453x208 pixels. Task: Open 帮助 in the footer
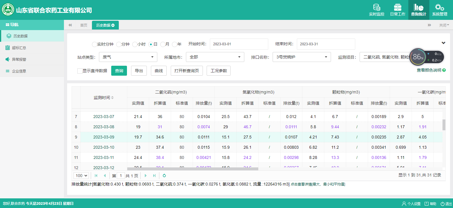click(431, 204)
